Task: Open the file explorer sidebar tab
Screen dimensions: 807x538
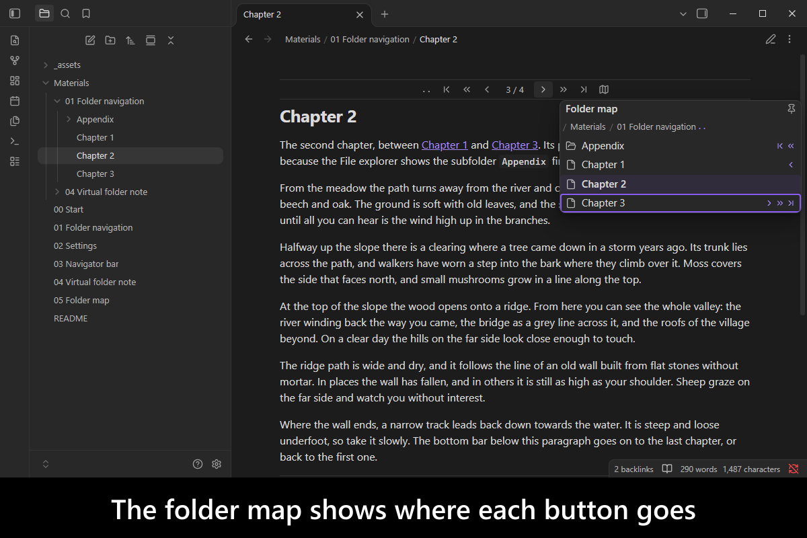Action: (x=44, y=13)
